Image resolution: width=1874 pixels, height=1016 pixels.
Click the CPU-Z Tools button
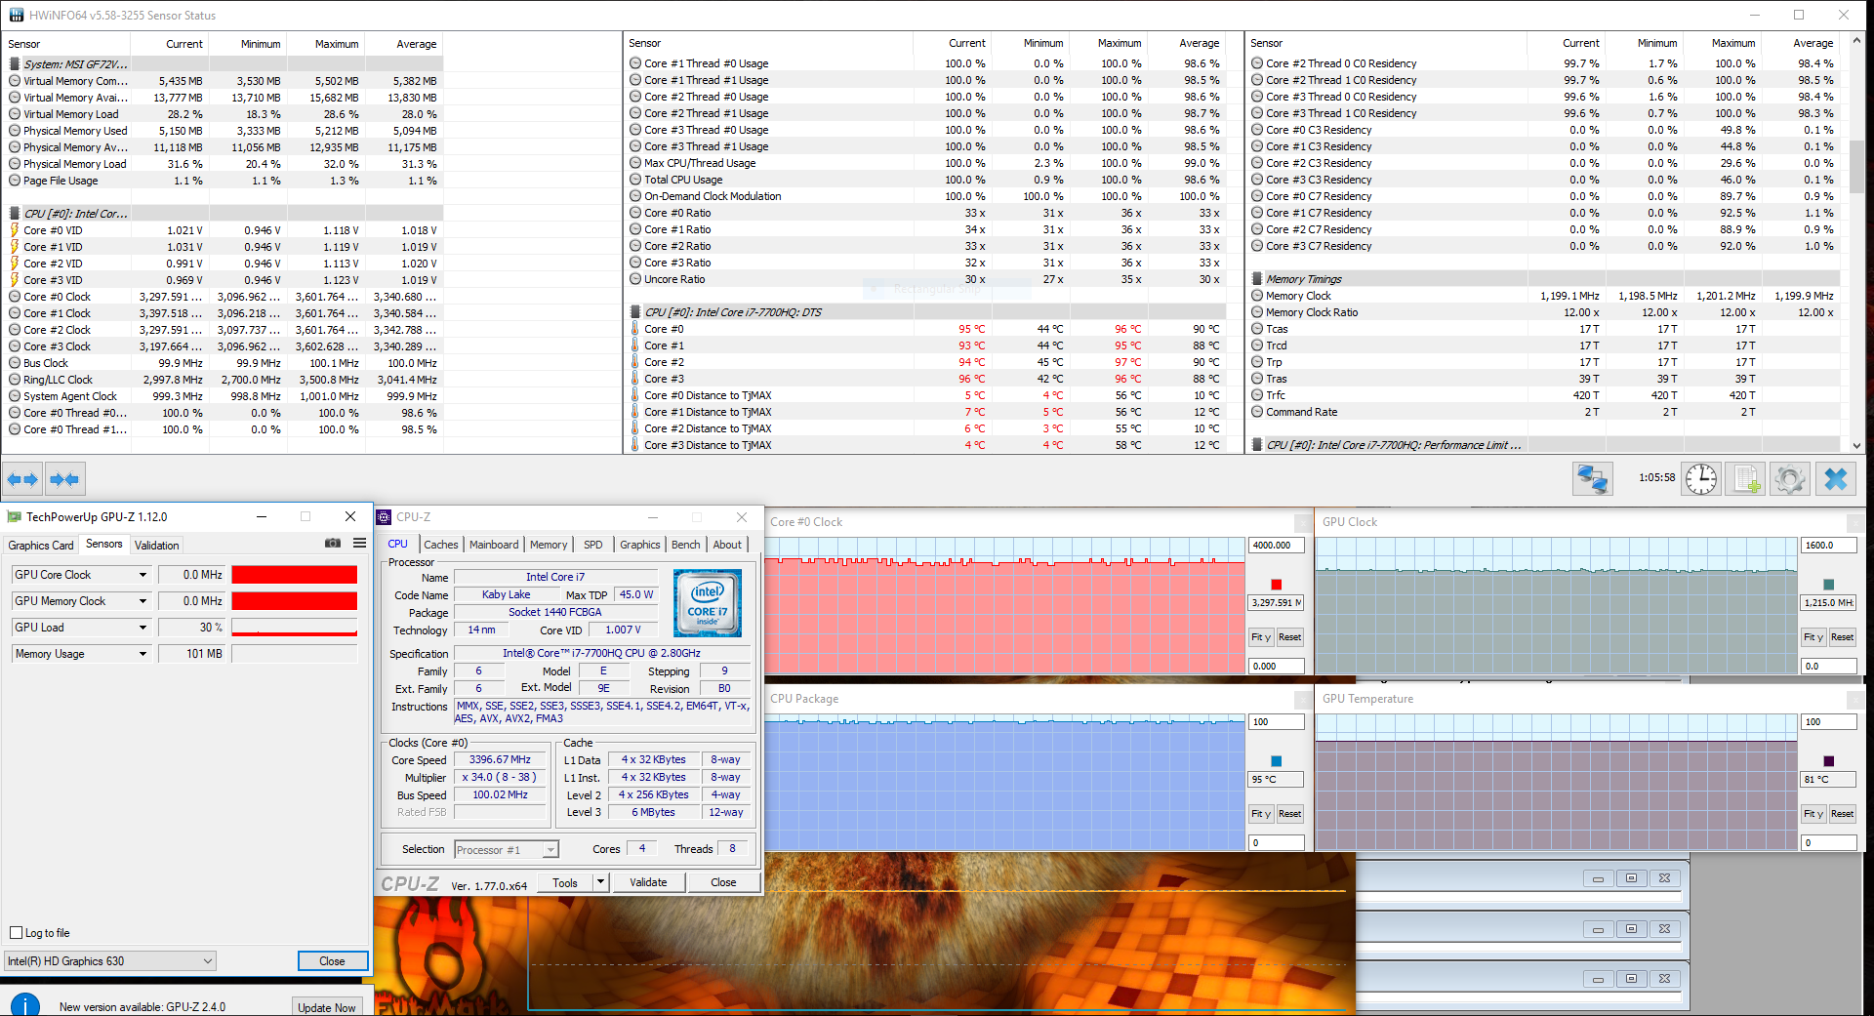[565, 882]
